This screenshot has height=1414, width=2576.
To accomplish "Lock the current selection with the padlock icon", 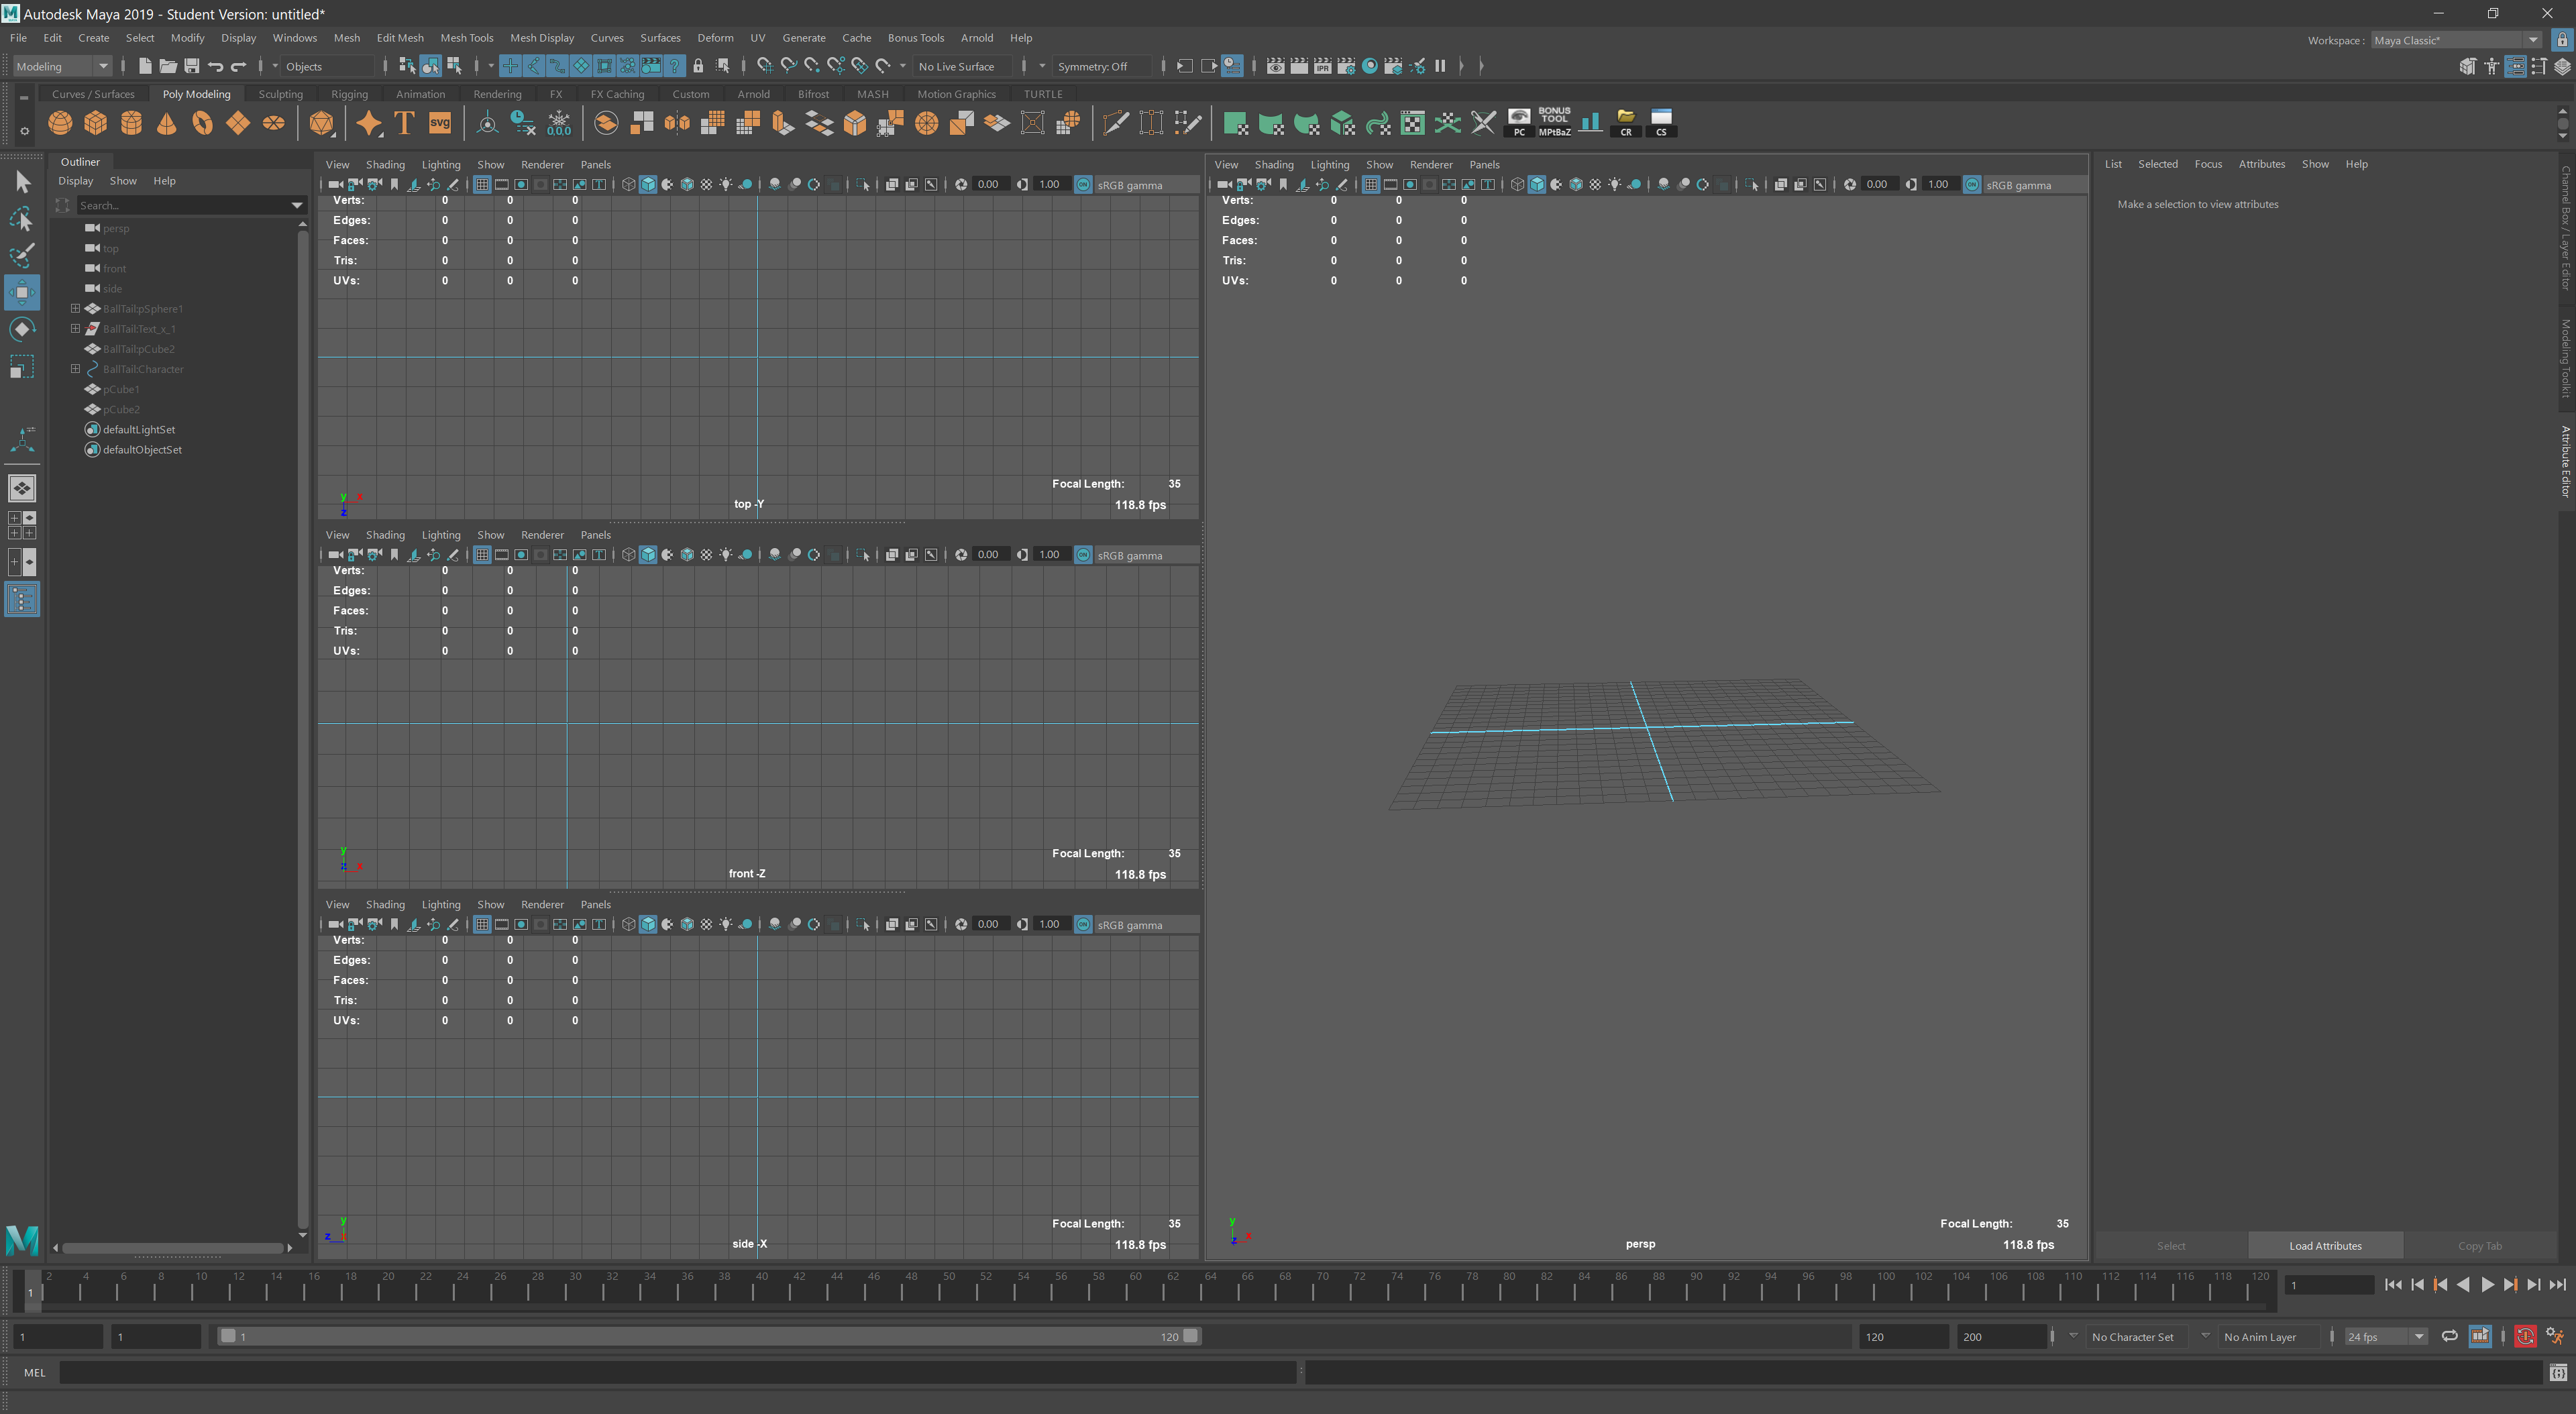I will 698,66.
